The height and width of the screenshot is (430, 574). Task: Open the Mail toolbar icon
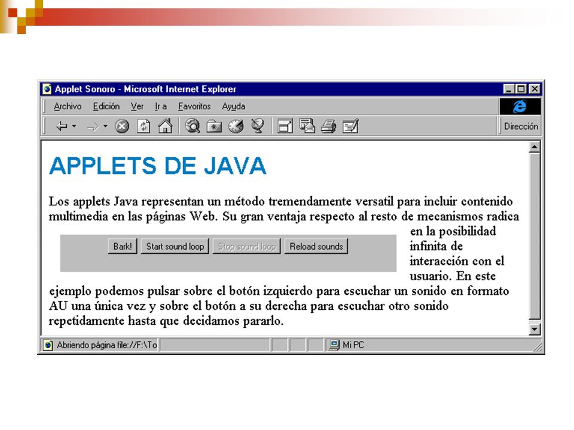tap(307, 126)
